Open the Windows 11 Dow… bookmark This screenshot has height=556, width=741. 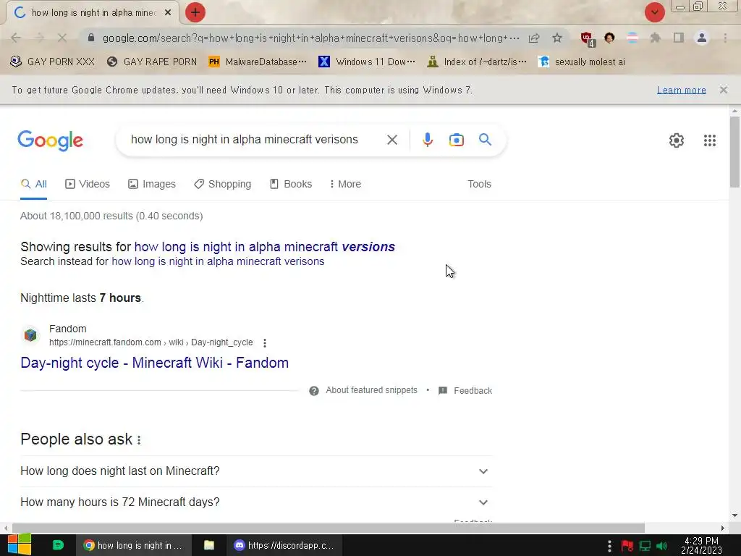tap(367, 62)
